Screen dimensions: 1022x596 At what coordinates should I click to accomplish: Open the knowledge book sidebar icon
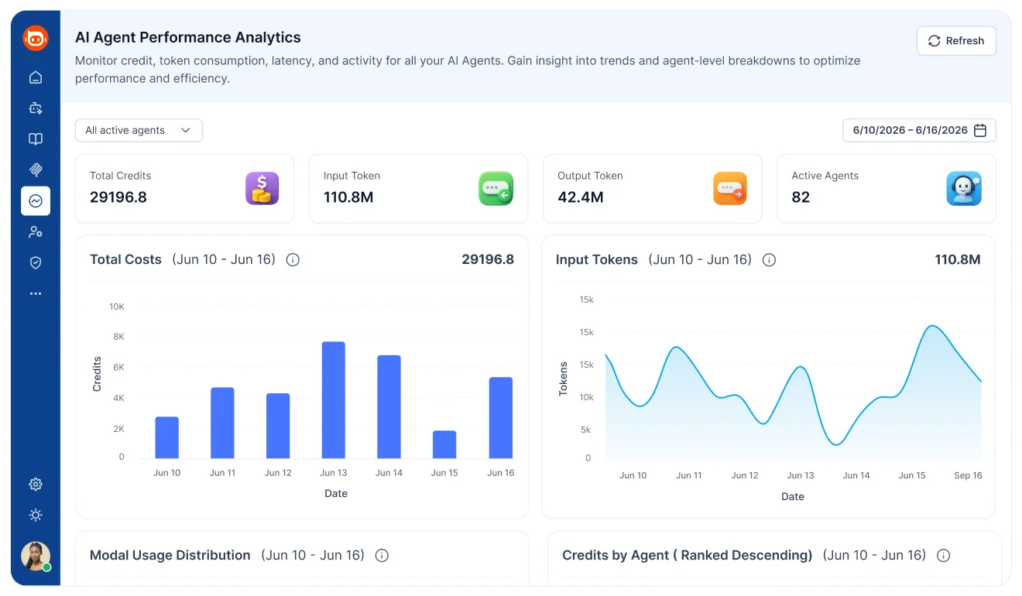point(36,139)
